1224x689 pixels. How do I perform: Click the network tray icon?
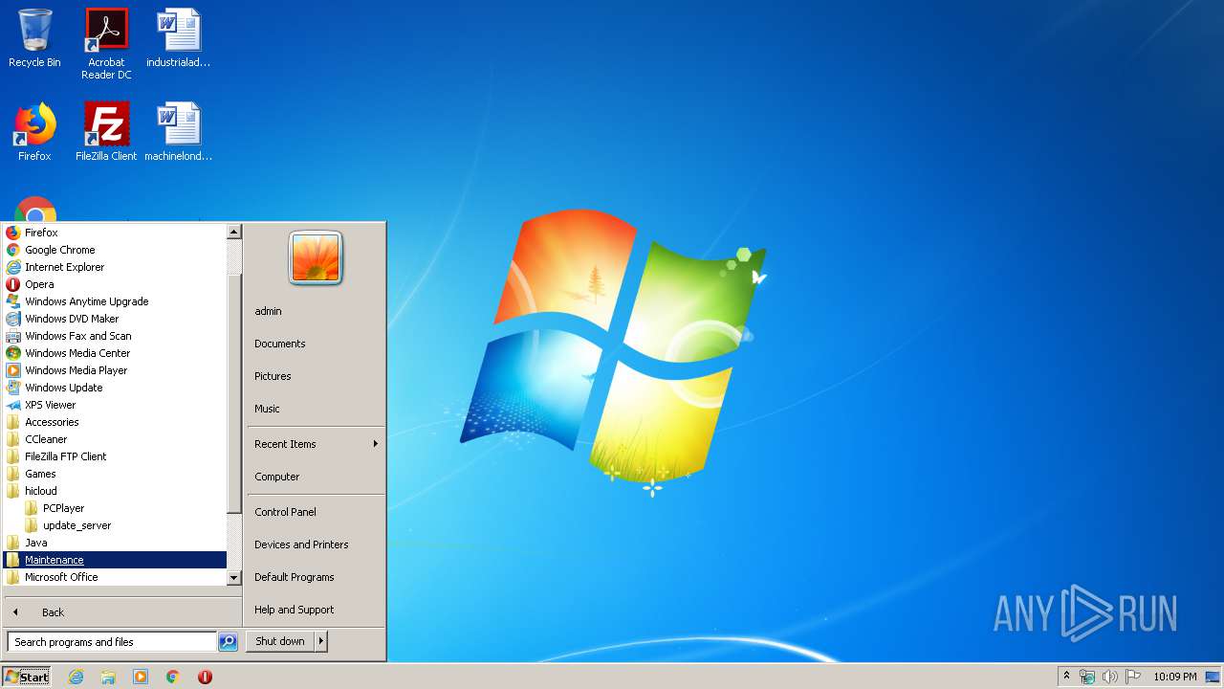1087,677
